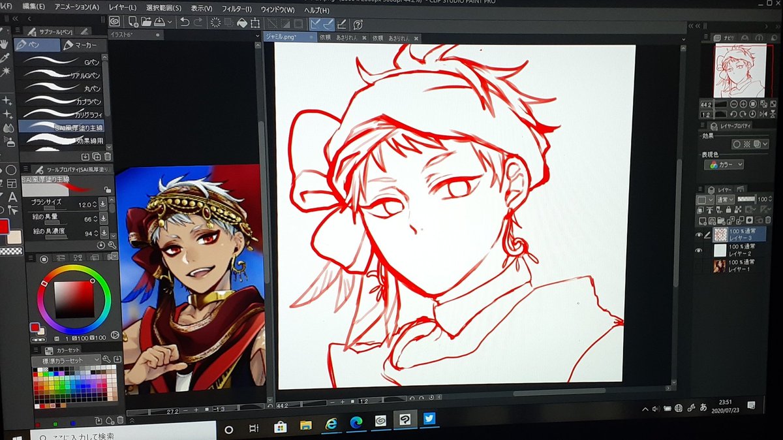Choose the 丸ペン brush

point(59,87)
